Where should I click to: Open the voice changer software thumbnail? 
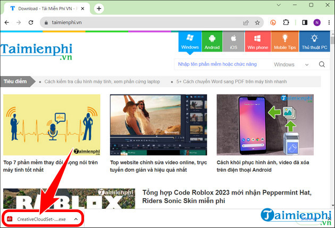52,125
